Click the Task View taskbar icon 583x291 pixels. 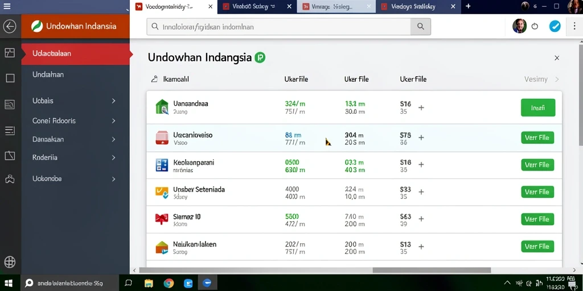pos(129,283)
